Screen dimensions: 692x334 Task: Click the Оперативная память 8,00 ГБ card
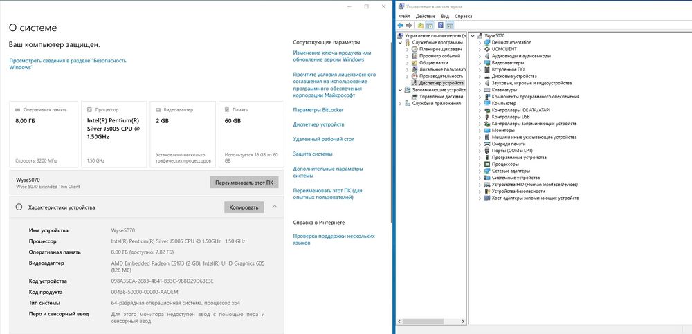pyautogui.click(x=44, y=134)
